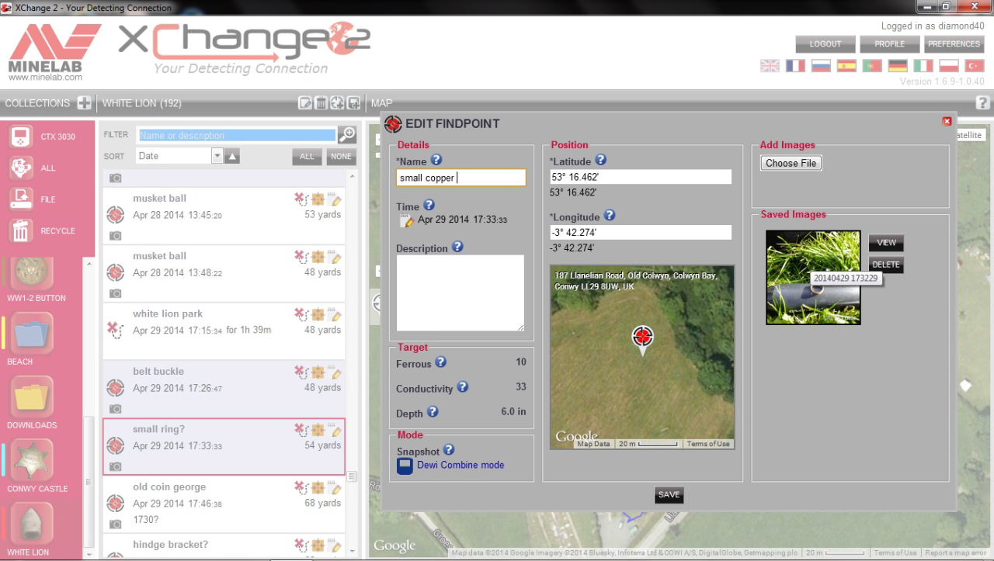Select Italian flag language
The image size is (994, 561).
pyautogui.click(x=923, y=66)
